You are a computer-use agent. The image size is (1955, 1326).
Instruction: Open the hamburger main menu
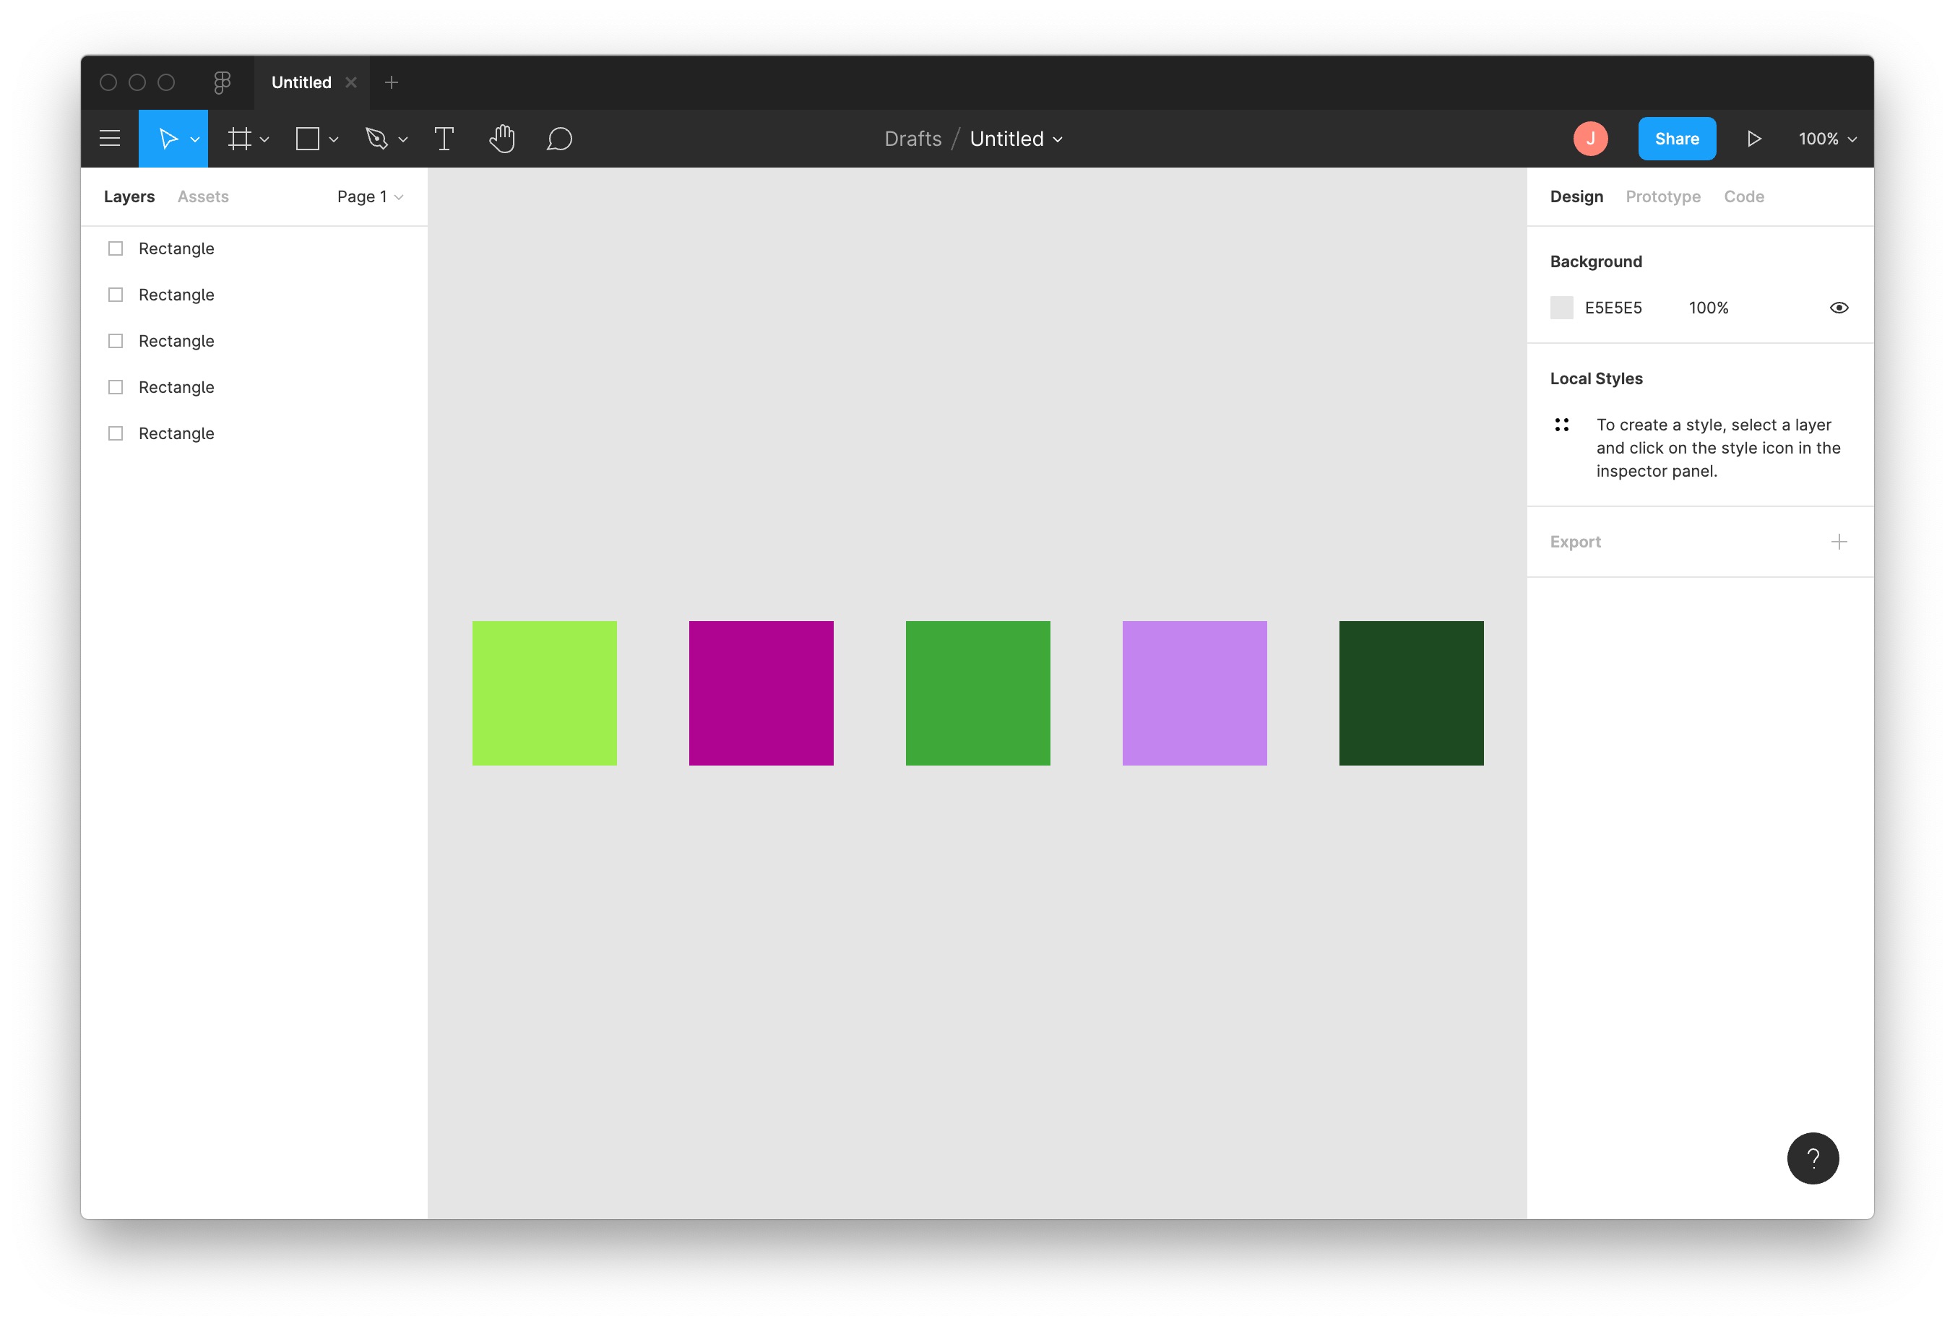click(109, 139)
